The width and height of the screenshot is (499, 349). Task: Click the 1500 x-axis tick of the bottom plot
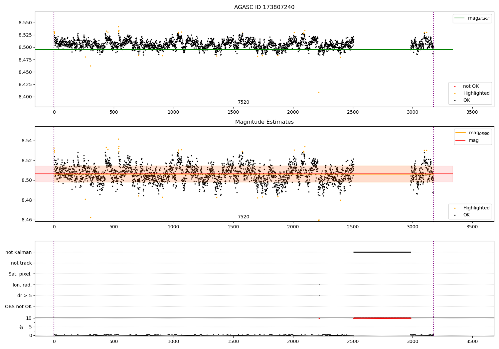coord(233,341)
